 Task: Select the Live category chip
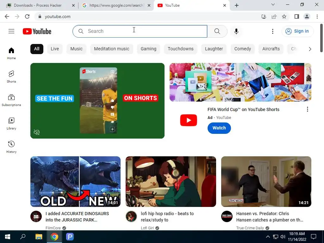(x=55, y=49)
